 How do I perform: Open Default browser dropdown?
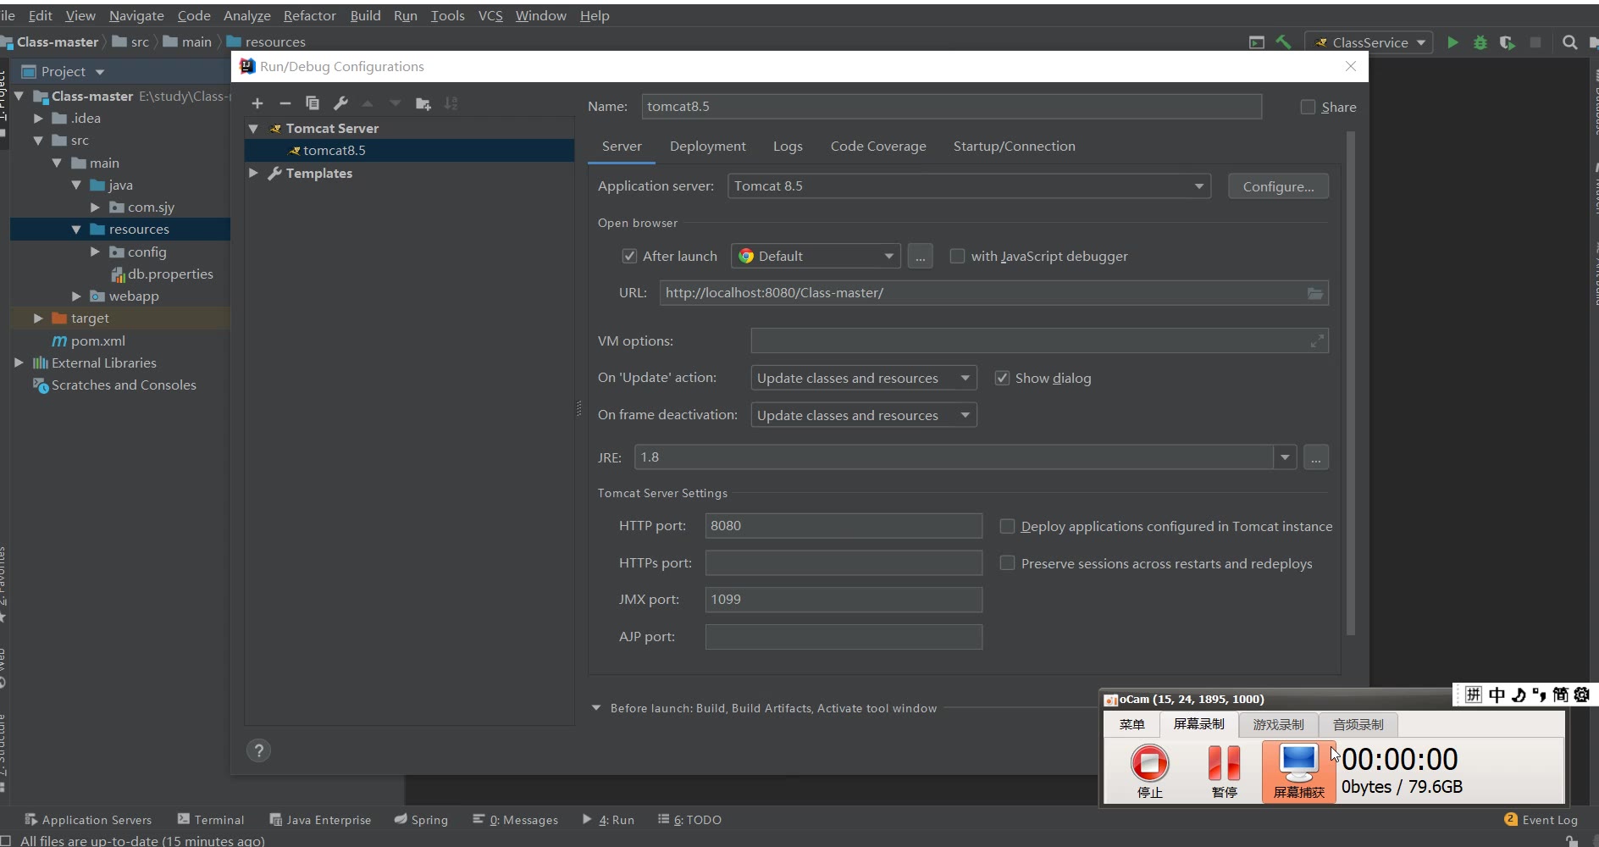[815, 256]
